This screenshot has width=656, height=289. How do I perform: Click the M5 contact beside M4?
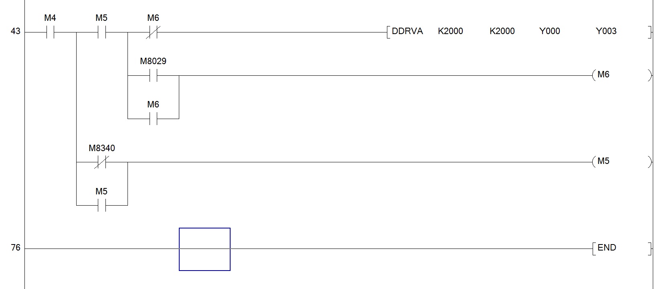pos(101,32)
